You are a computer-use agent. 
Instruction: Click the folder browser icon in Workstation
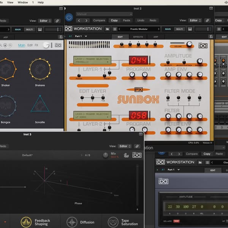coord(108,29)
